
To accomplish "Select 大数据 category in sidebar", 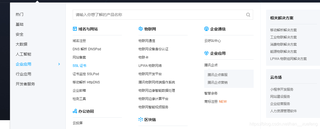I will tap(22, 44).
